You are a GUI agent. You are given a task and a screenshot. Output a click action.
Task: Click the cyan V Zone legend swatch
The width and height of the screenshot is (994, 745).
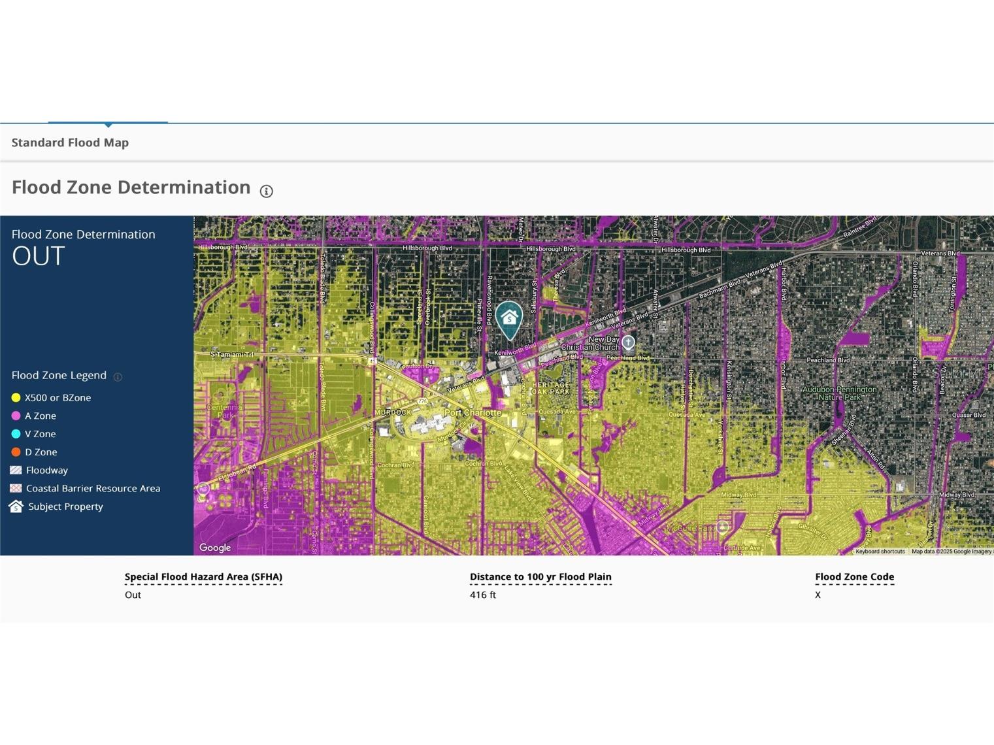(x=16, y=434)
